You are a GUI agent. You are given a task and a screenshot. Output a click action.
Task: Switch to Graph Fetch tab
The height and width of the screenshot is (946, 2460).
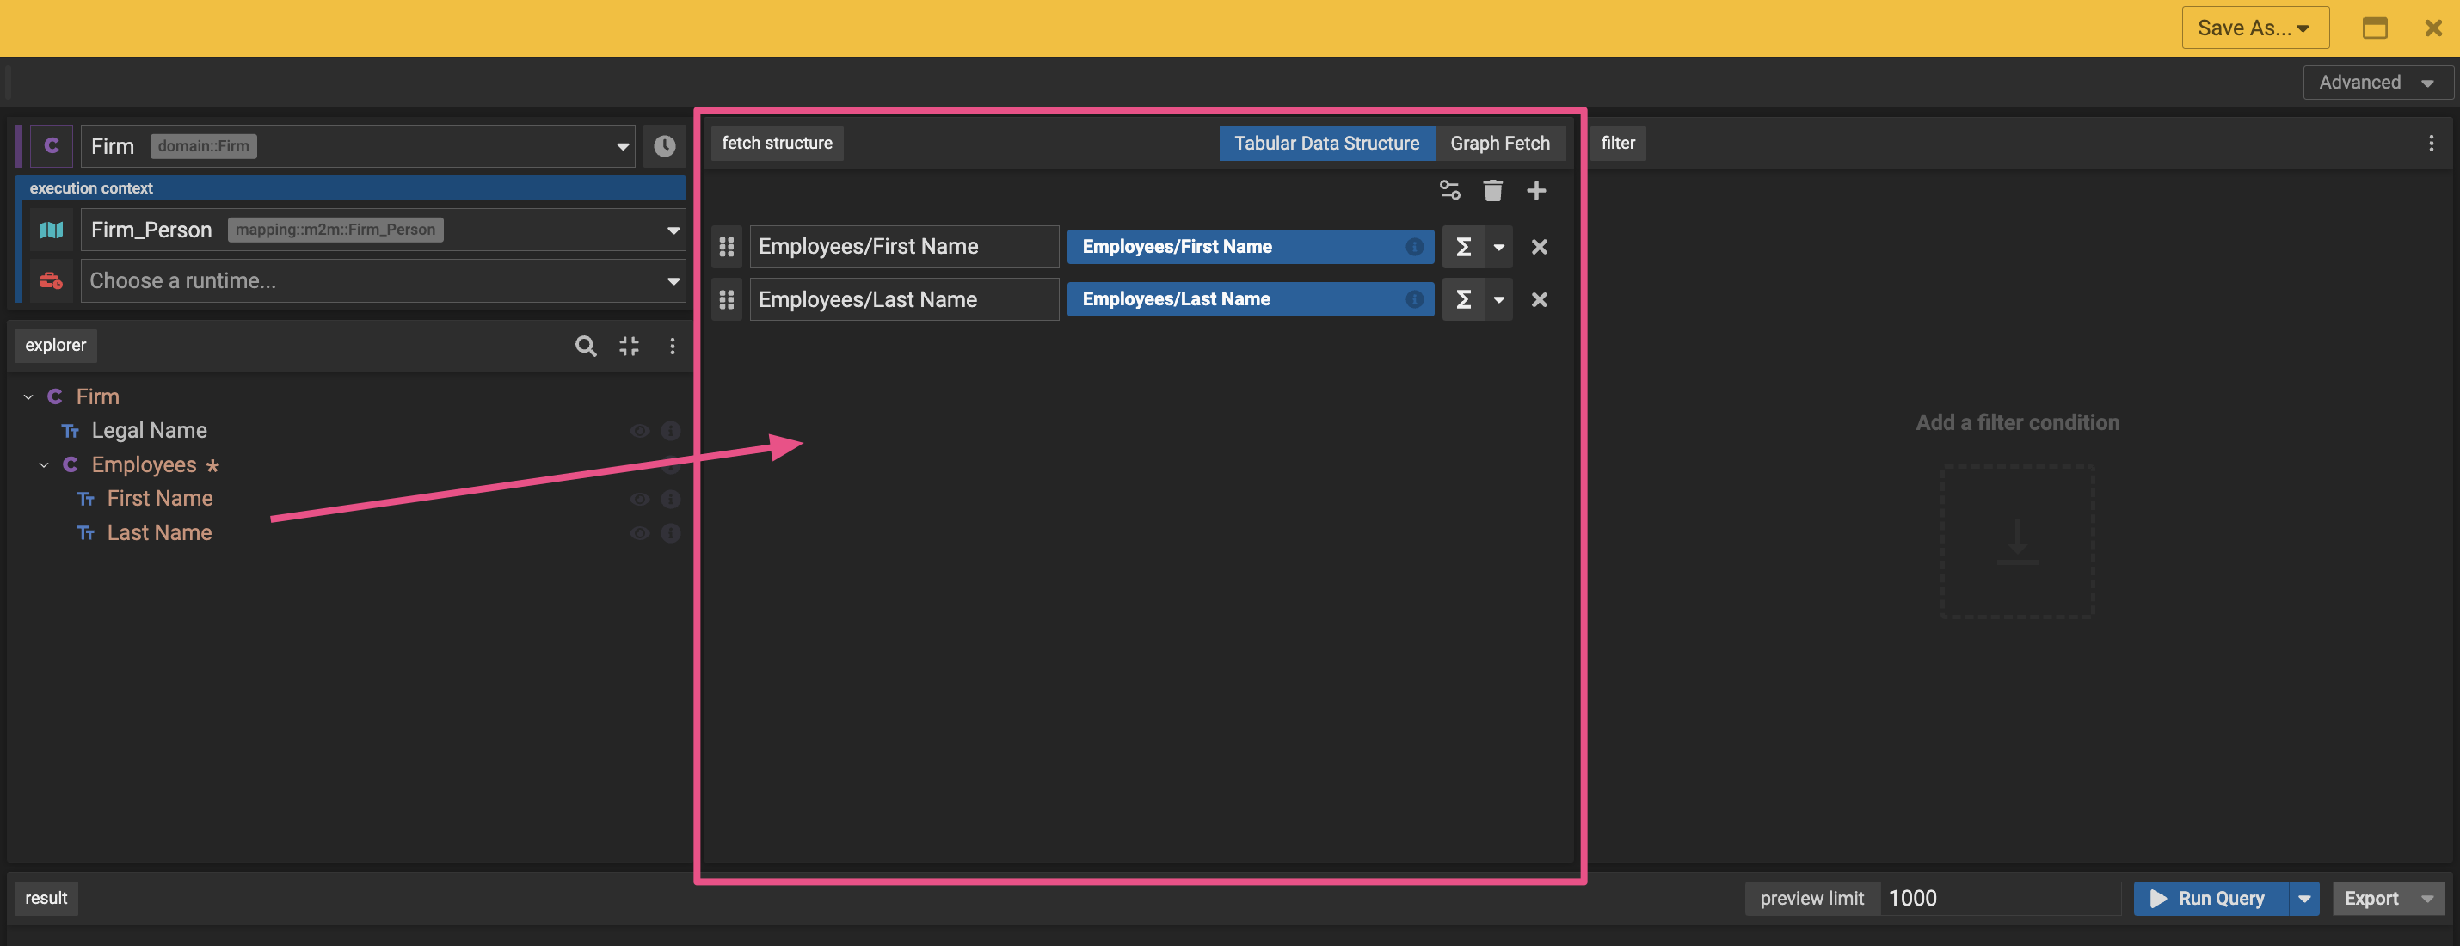pyautogui.click(x=1498, y=143)
